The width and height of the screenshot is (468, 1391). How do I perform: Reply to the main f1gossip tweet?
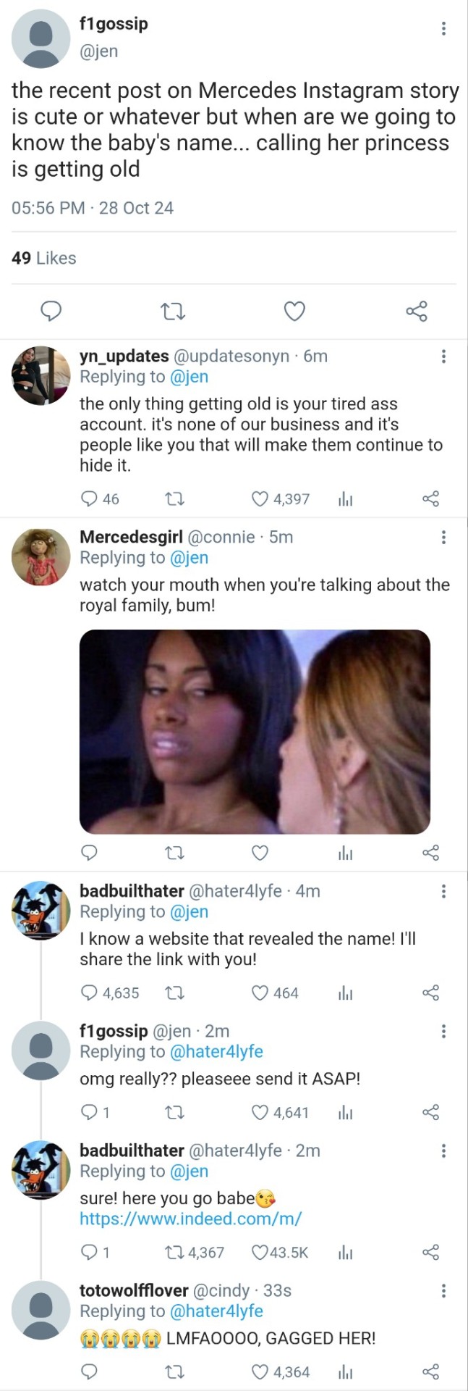click(50, 312)
